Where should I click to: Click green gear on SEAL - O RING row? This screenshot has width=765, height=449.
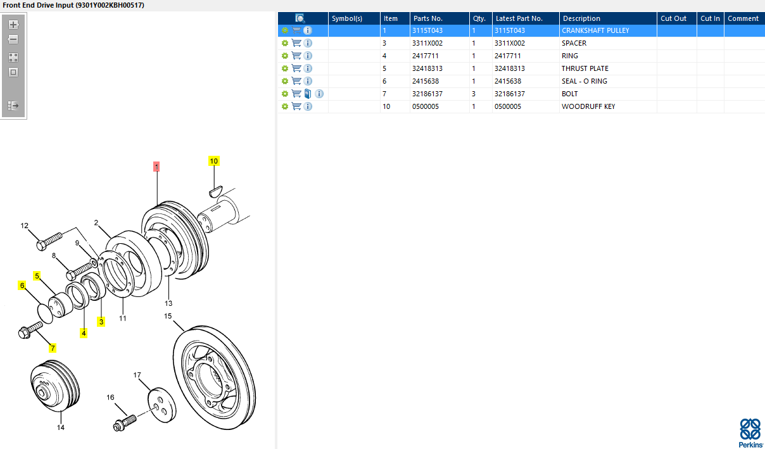coord(285,81)
